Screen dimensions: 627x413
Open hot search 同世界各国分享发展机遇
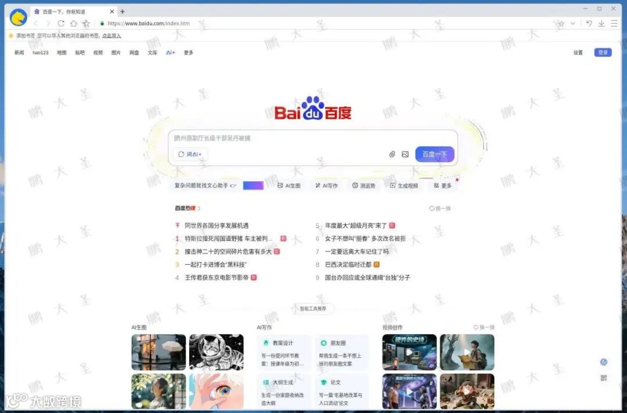click(217, 225)
